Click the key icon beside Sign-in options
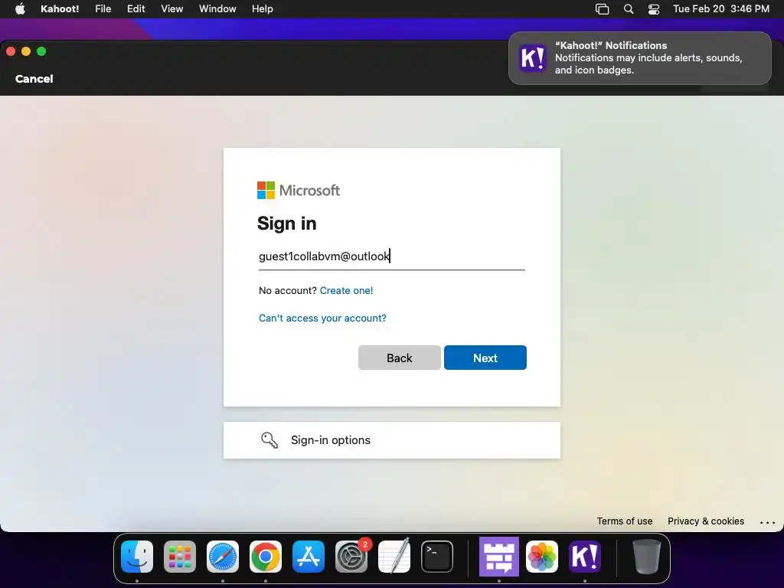Screen dimensions: 784x588 coord(269,440)
